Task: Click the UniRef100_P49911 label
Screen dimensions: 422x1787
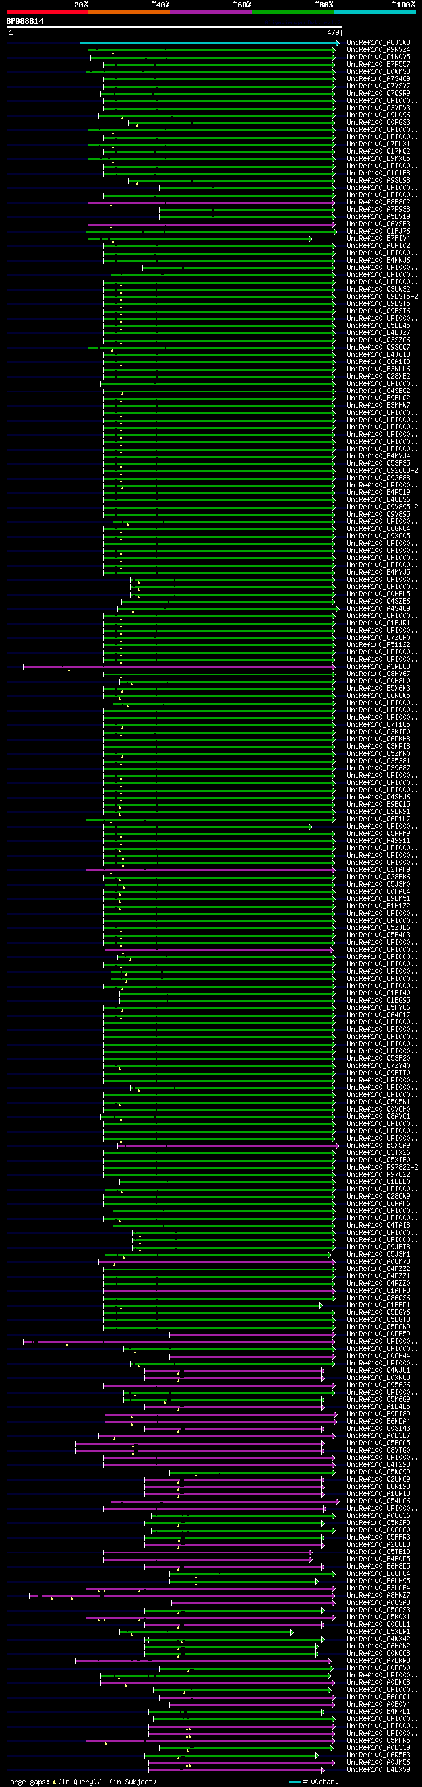Action: pos(378,841)
